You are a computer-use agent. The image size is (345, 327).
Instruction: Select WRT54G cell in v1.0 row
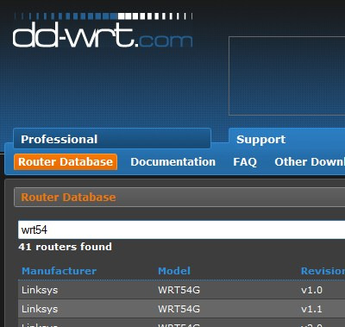[179, 290]
